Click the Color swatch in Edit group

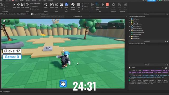(78, 5)
